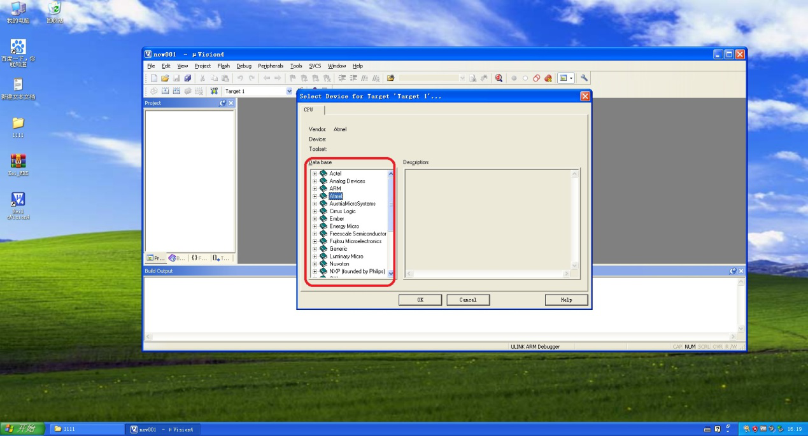Open Configuration wrench icon
This screenshot has width=808, height=436.
[x=584, y=78]
